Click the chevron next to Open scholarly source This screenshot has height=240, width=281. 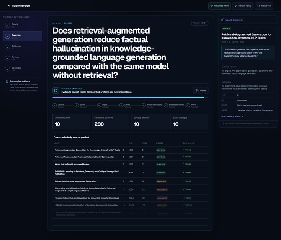(x=242, y=116)
